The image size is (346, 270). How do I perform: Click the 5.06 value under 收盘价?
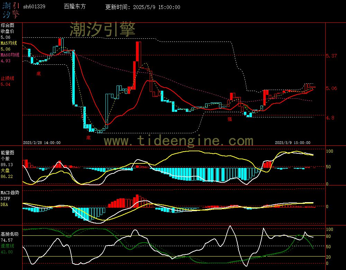point(6,37)
